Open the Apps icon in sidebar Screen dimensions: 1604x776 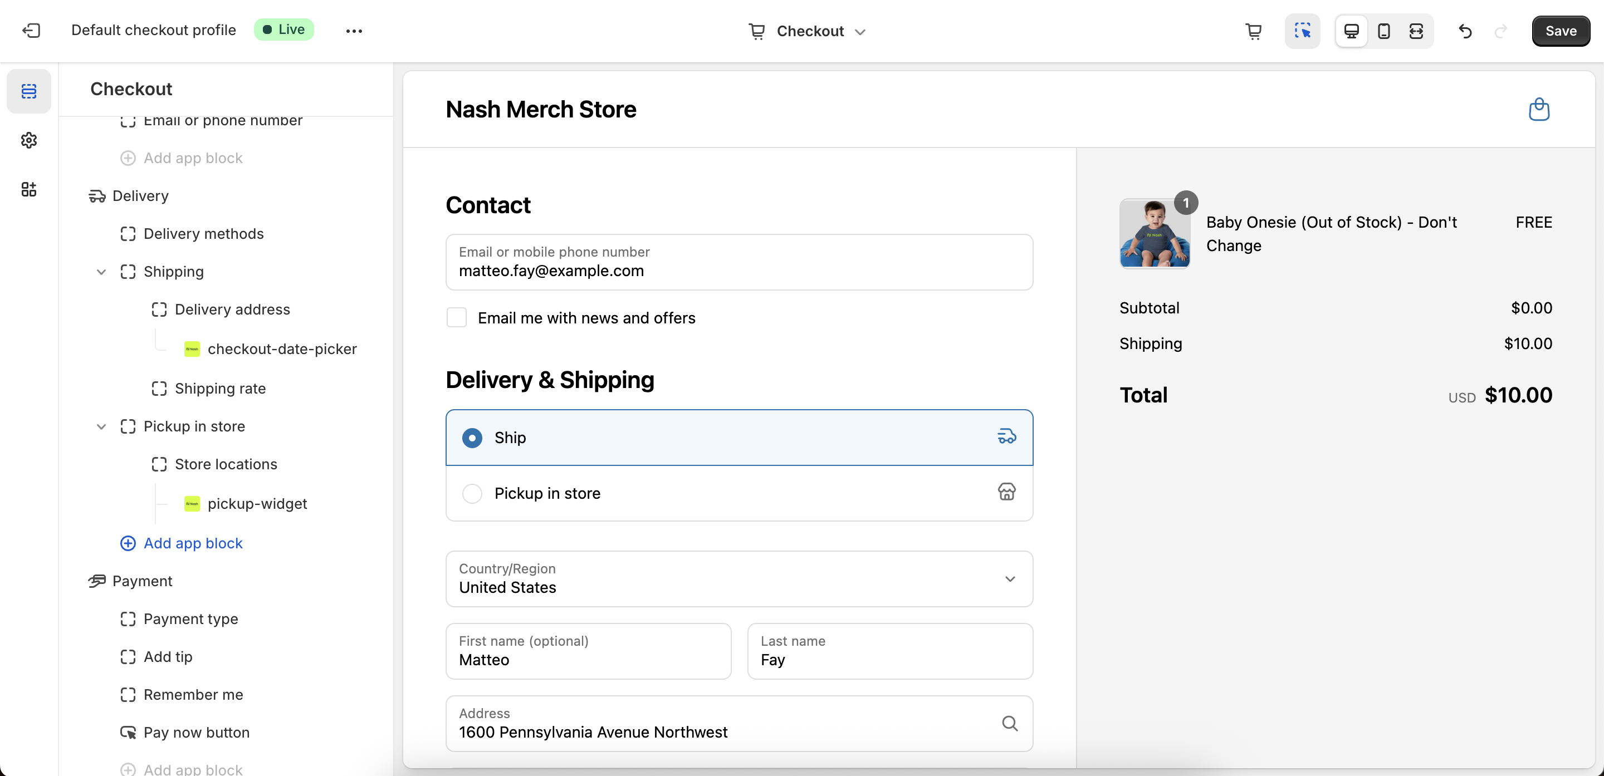pos(28,189)
